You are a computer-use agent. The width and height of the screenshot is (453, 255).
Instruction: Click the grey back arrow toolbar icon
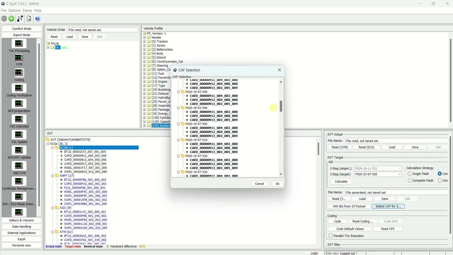pos(4,19)
